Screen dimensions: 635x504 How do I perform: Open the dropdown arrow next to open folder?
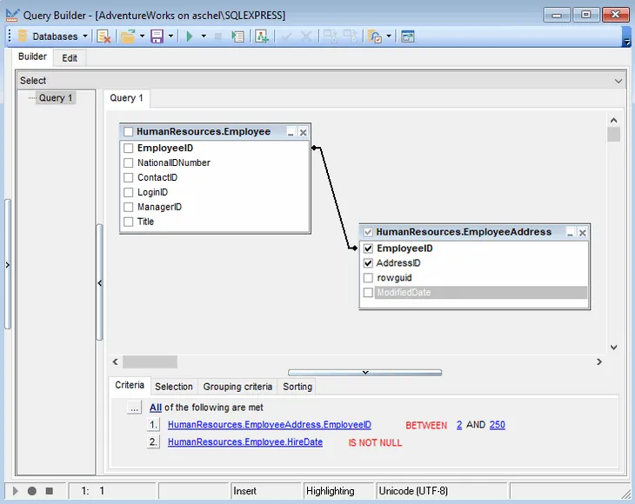pos(142,36)
